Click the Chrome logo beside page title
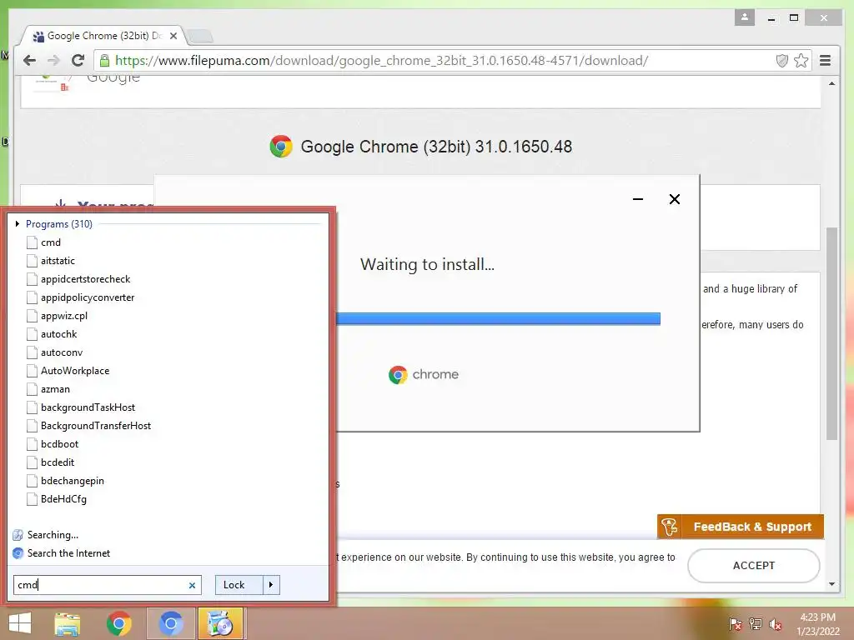This screenshot has height=640, width=854. 281,147
